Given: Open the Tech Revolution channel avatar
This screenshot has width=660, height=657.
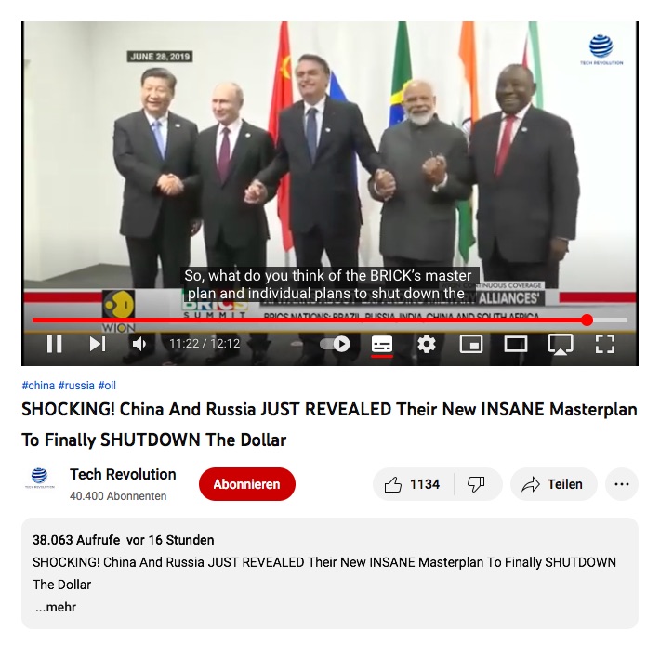Looking at the screenshot, I should (x=40, y=478).
